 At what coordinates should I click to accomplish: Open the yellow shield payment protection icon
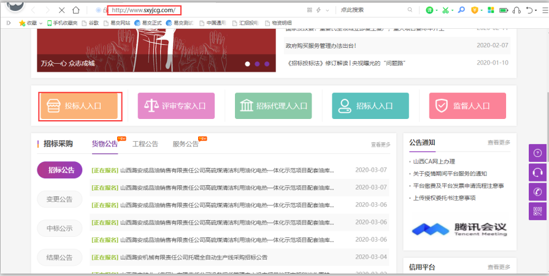(474, 10)
